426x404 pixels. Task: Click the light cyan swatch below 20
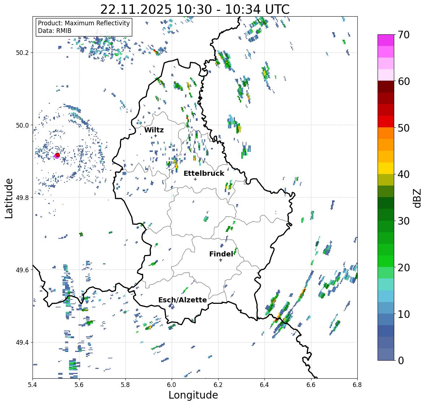pos(386,284)
